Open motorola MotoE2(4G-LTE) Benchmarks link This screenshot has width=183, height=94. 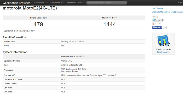tap(168, 12)
